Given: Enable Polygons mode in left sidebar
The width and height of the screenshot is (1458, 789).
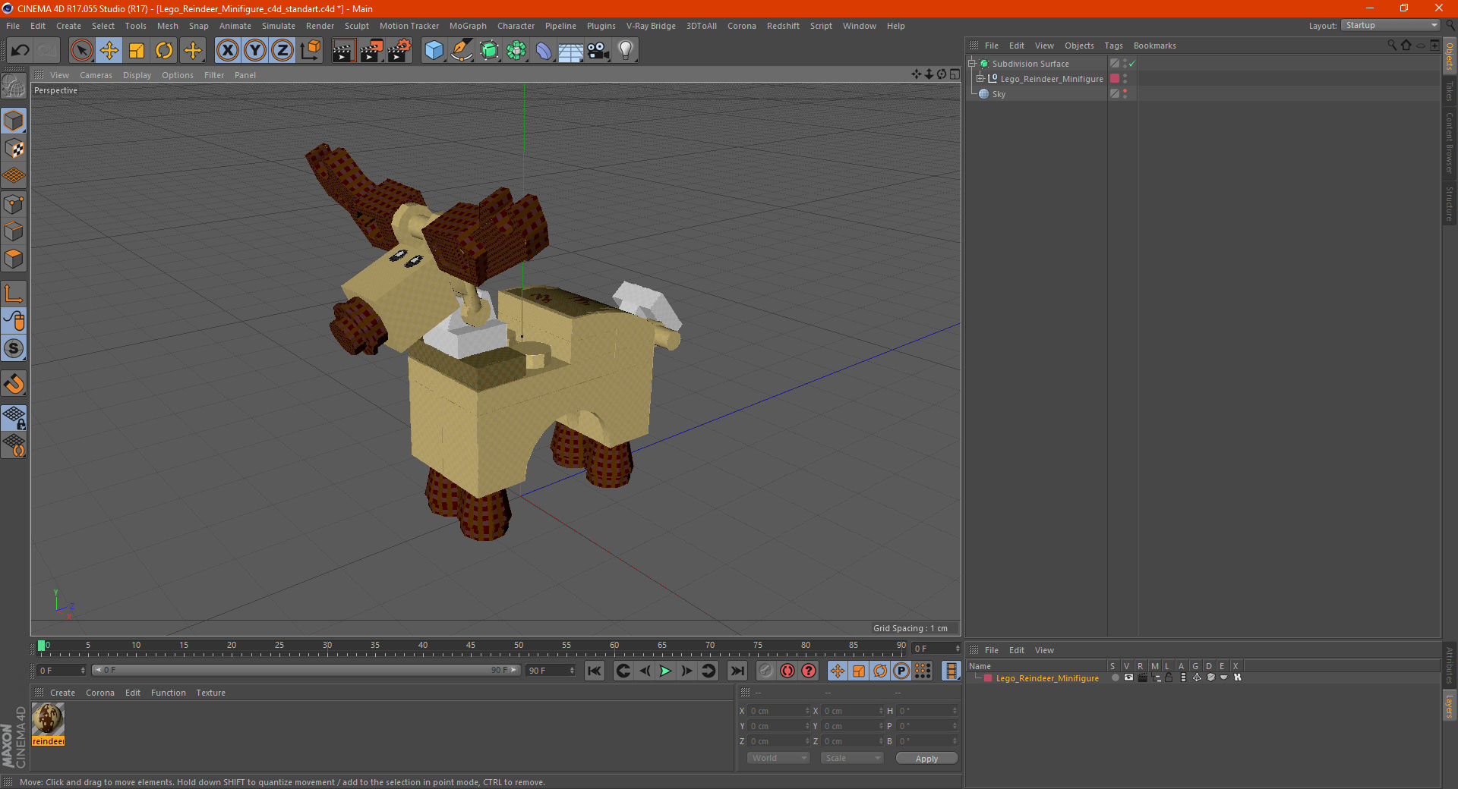Looking at the screenshot, I should point(14,259).
